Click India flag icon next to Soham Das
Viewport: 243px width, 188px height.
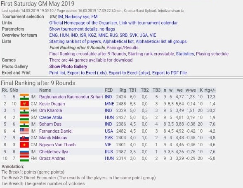(x=24, y=124)
